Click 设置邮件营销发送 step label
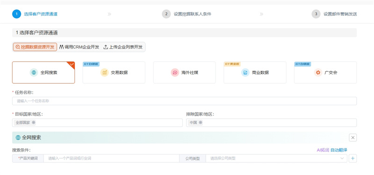 click(340, 14)
